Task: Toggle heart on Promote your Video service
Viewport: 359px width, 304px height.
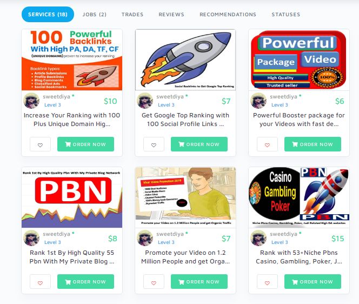Action: tap(154, 282)
